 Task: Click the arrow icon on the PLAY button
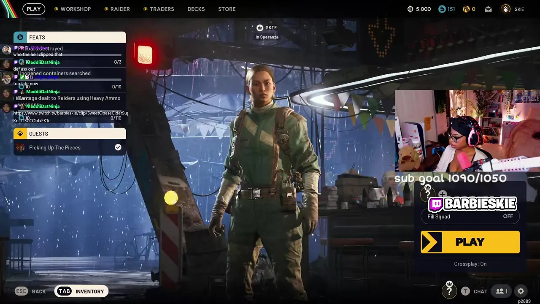tap(432, 242)
